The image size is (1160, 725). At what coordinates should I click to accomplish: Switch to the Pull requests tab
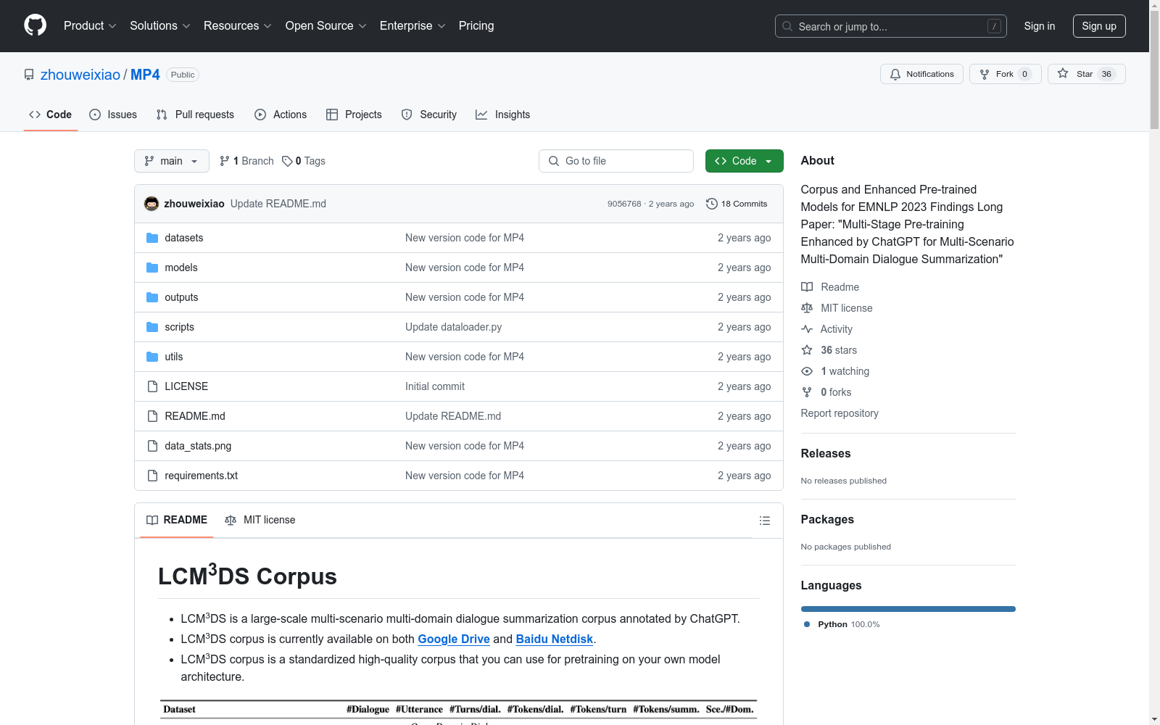(195, 115)
